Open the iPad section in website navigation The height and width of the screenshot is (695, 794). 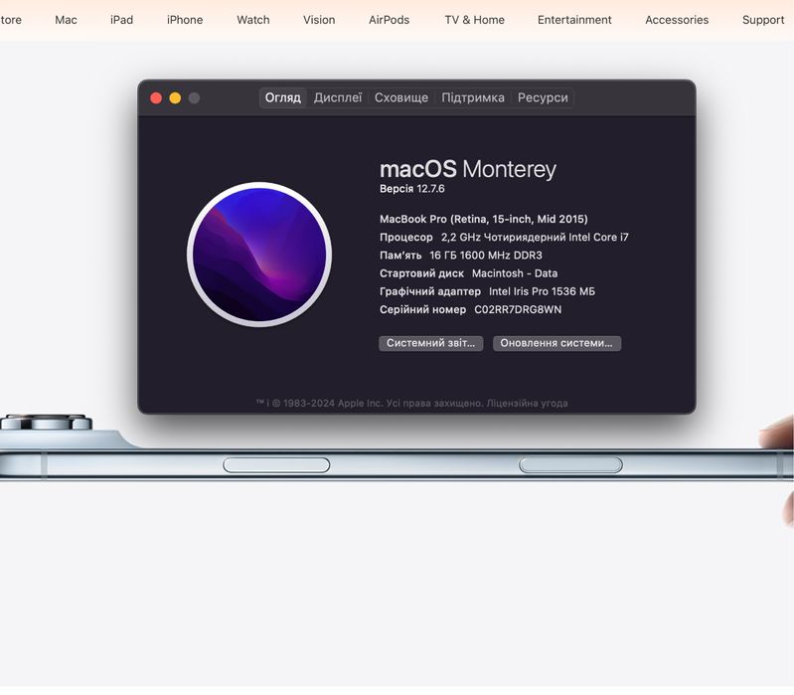(x=121, y=20)
